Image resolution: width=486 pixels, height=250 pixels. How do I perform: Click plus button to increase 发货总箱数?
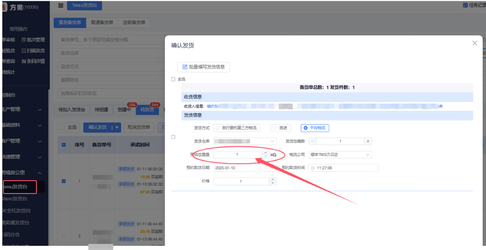coord(368,141)
